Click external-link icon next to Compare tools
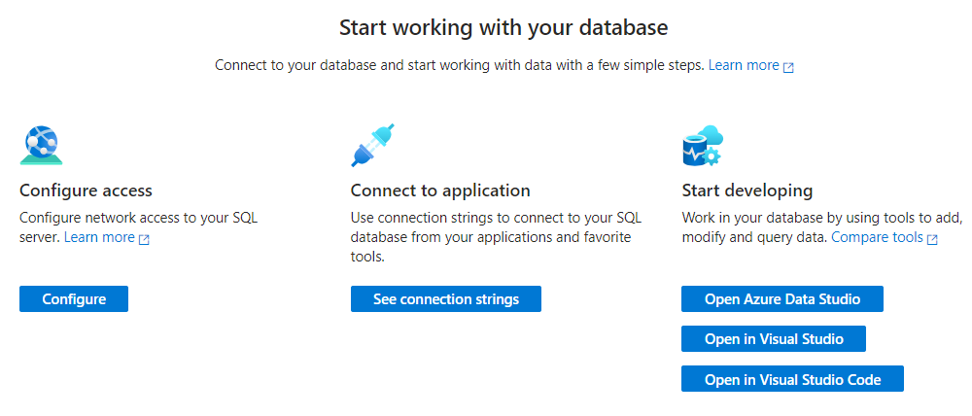This screenshot has height=416, width=972. coord(933,239)
